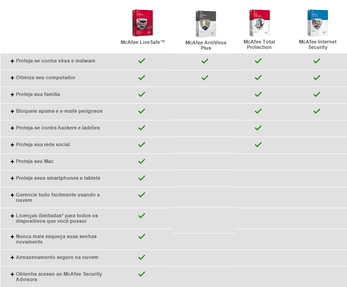
Task: Click the McAfee Internet Security blue box
Action: click(318, 23)
